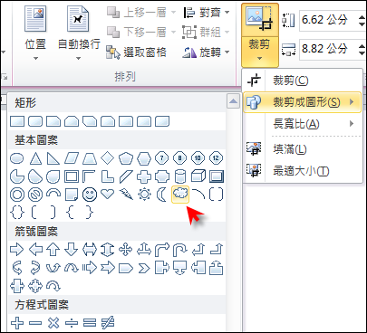Pick the up arrow shape

coord(53,250)
